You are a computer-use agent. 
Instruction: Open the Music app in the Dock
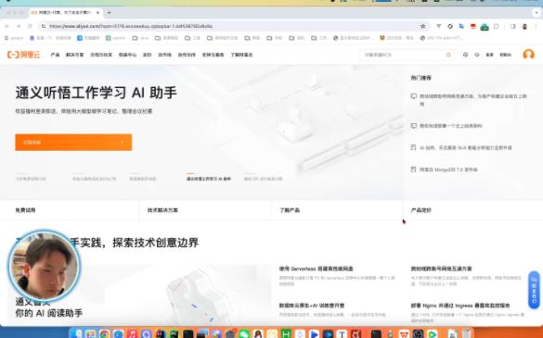(133, 334)
